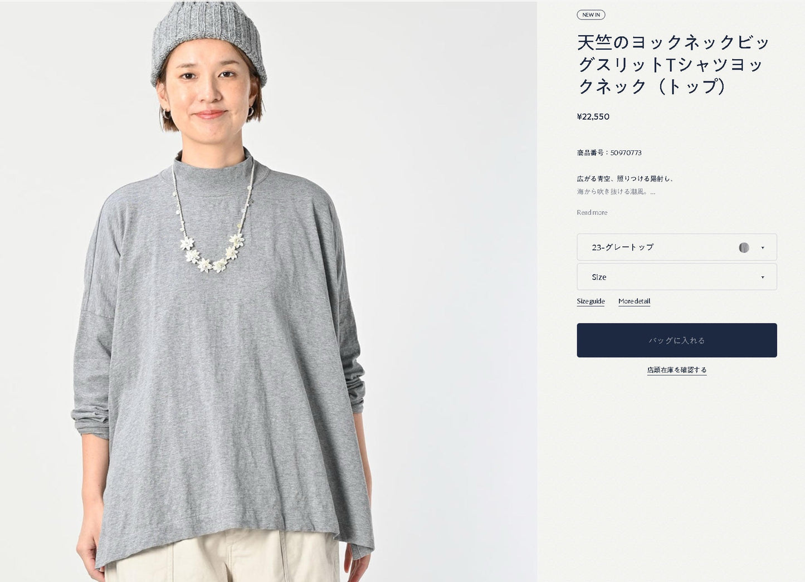Open the Size selector
The height and width of the screenshot is (582, 805).
click(x=677, y=277)
